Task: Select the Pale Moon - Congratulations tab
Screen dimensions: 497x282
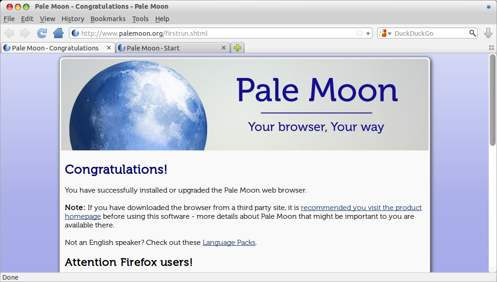Action: pyautogui.click(x=58, y=48)
